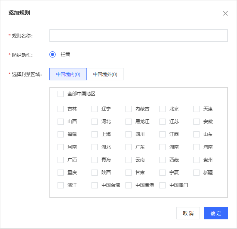
Task: Check the 中国香港 checkbox
Action: 129,185
